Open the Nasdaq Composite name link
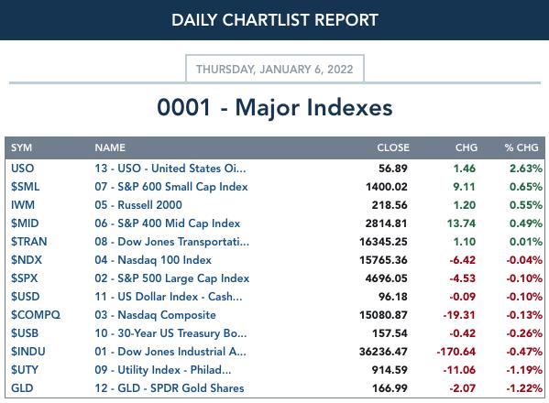This screenshot has height=403, width=549. pos(155,315)
